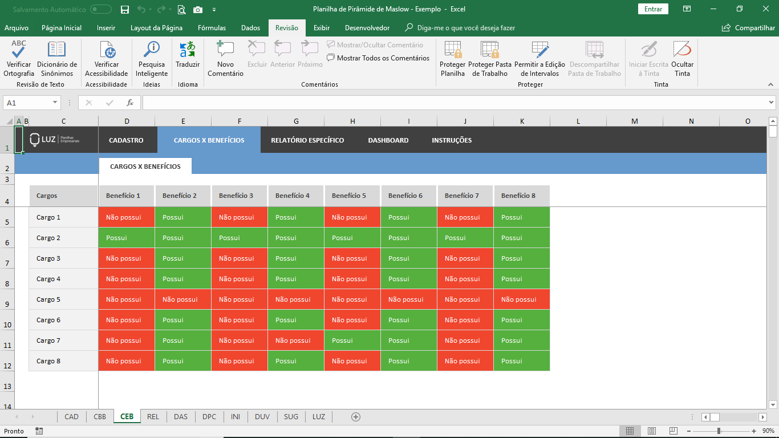Open Permitir a Edição de Intervalos
The width and height of the screenshot is (779, 438).
coord(539,59)
